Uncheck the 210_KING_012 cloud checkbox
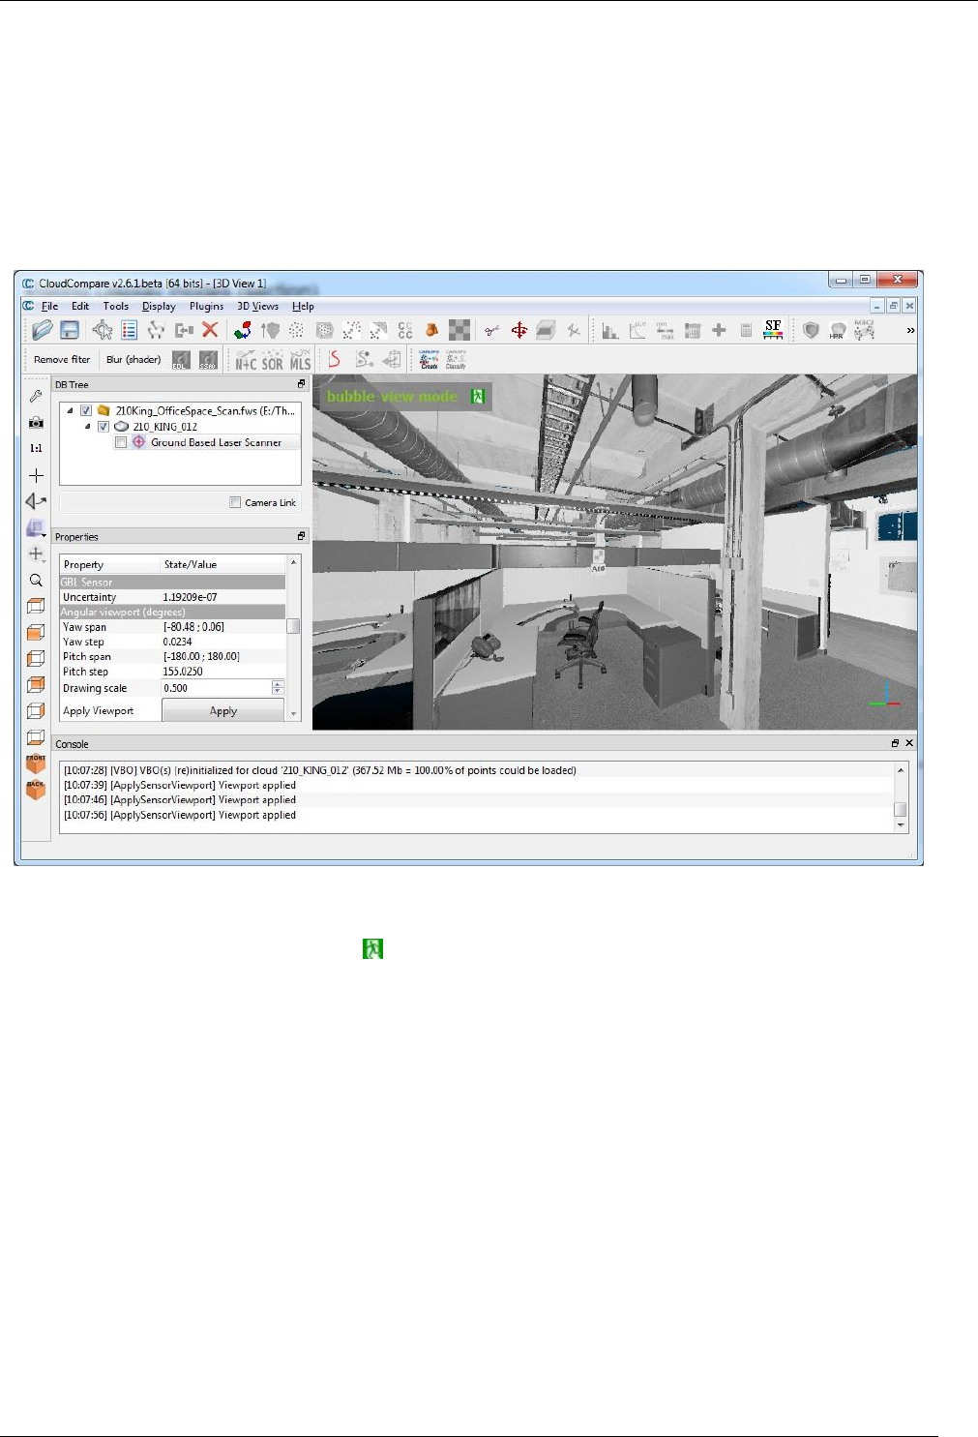978x1437 pixels. coord(104,426)
